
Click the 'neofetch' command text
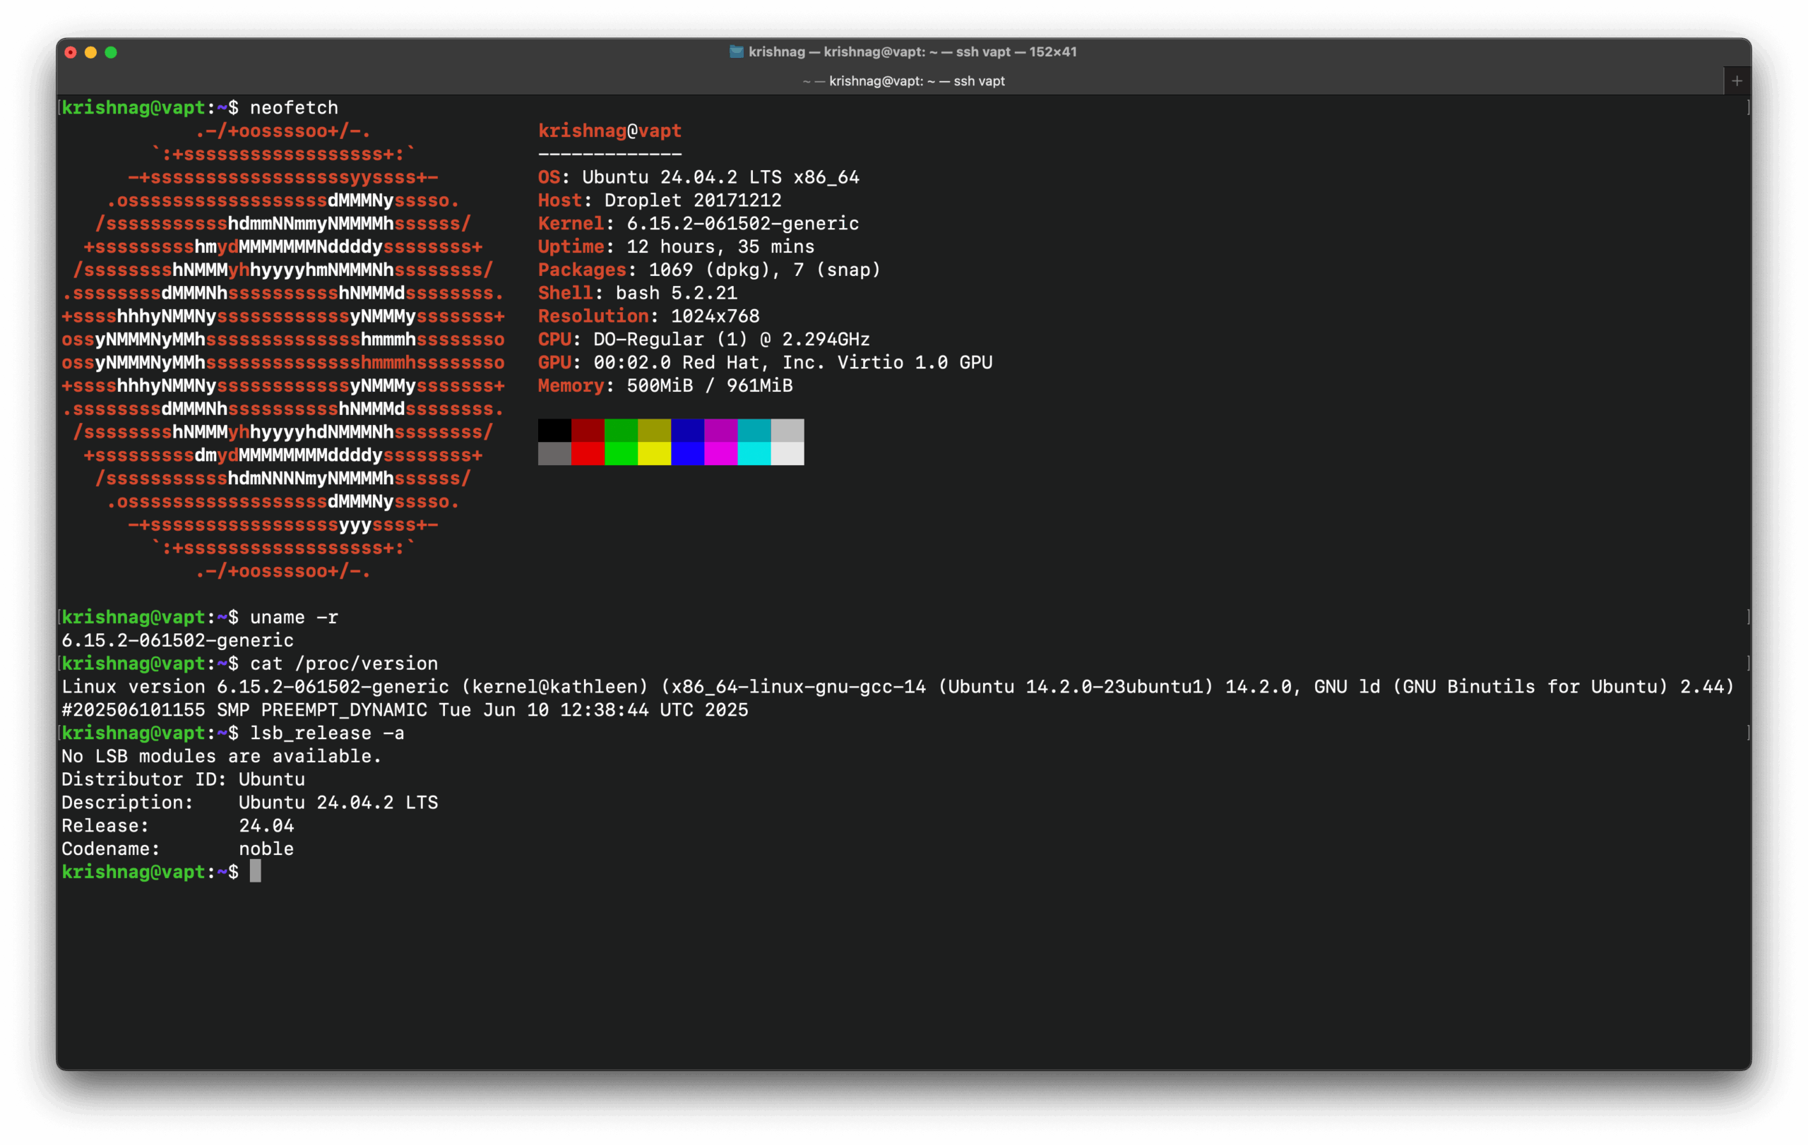click(x=295, y=108)
